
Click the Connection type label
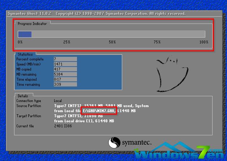(x=29, y=101)
